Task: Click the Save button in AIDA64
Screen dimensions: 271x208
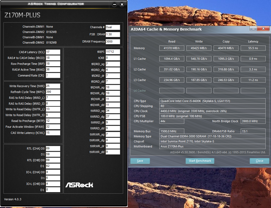Action: [x=140, y=161]
